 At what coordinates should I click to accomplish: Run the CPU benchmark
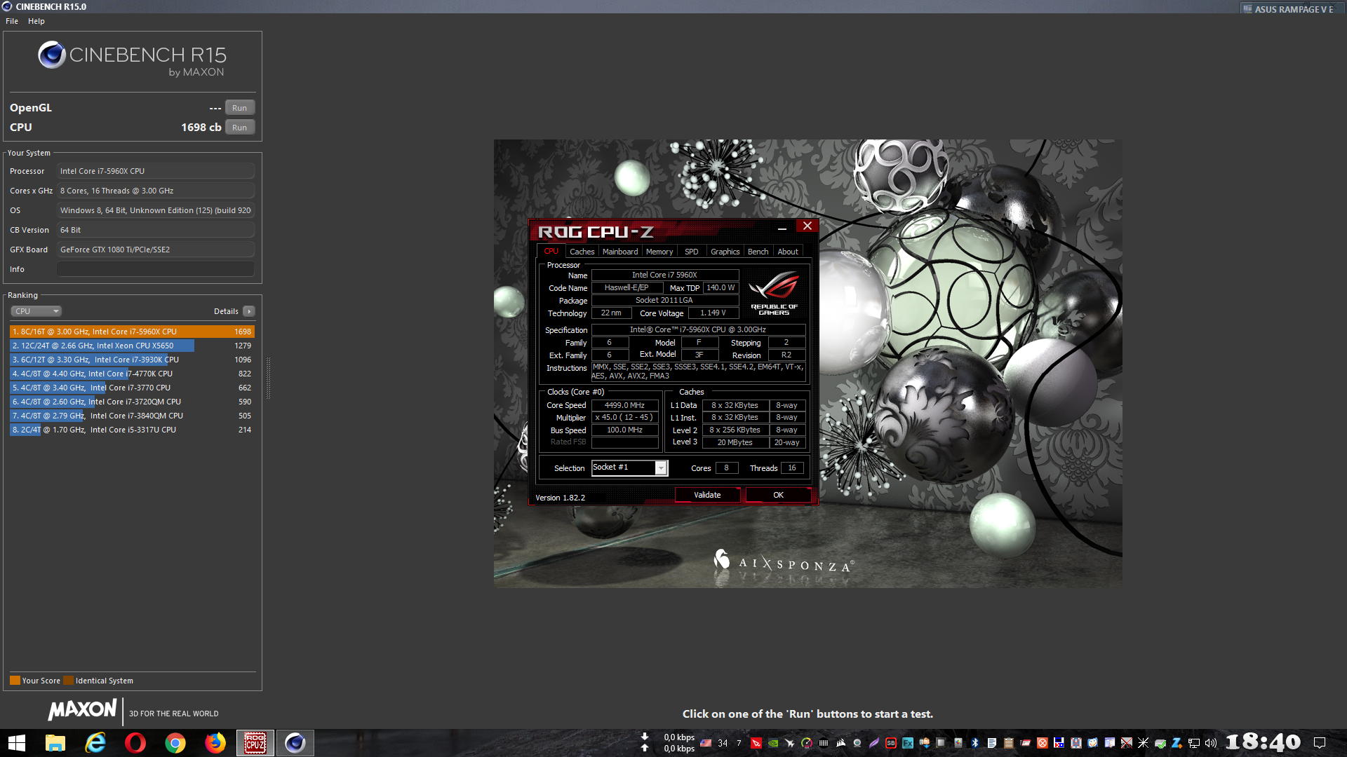tap(239, 128)
